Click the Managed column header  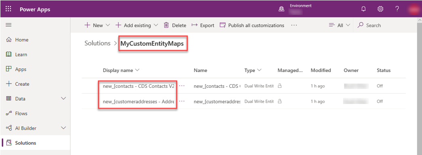tap(290, 70)
